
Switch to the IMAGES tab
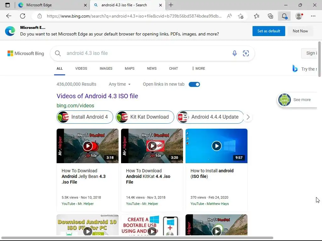pyautogui.click(x=106, y=68)
